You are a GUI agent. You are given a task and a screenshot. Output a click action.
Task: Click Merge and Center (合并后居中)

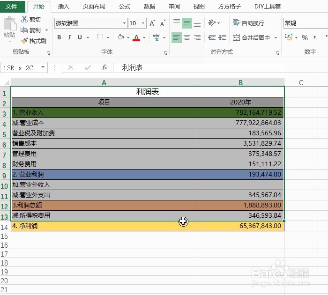click(251, 37)
